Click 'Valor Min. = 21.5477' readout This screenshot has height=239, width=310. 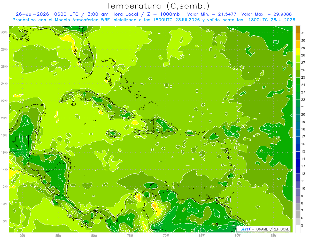pyautogui.click(x=212, y=14)
